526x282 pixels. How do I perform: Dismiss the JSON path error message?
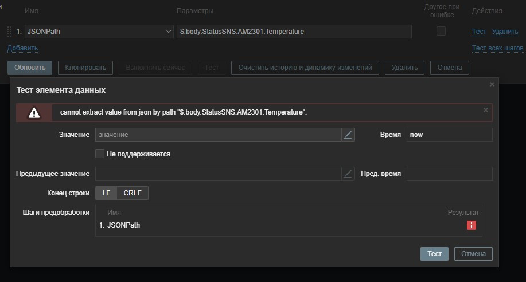point(485,109)
